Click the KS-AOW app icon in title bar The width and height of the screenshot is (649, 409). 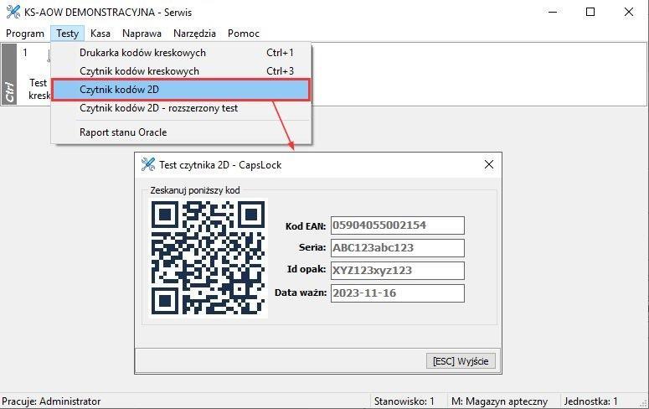point(13,12)
